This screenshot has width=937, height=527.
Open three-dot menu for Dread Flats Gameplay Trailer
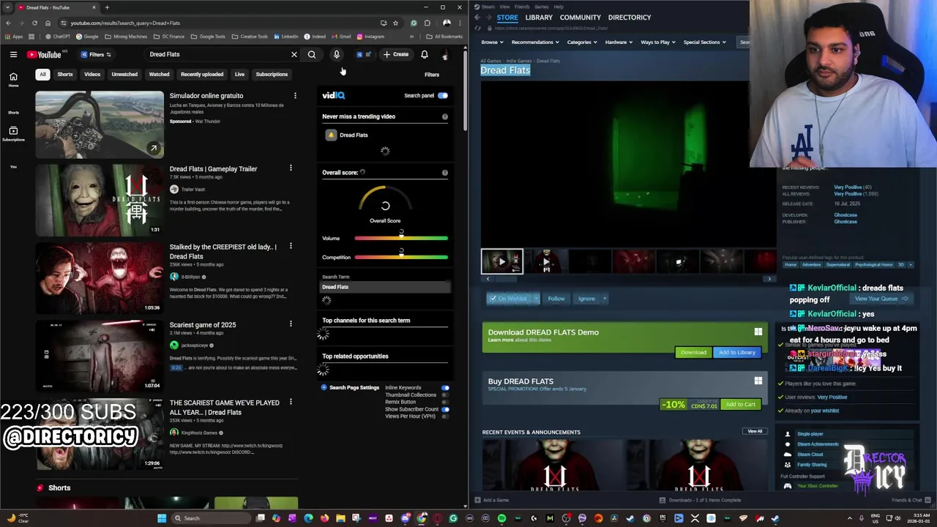click(x=291, y=168)
